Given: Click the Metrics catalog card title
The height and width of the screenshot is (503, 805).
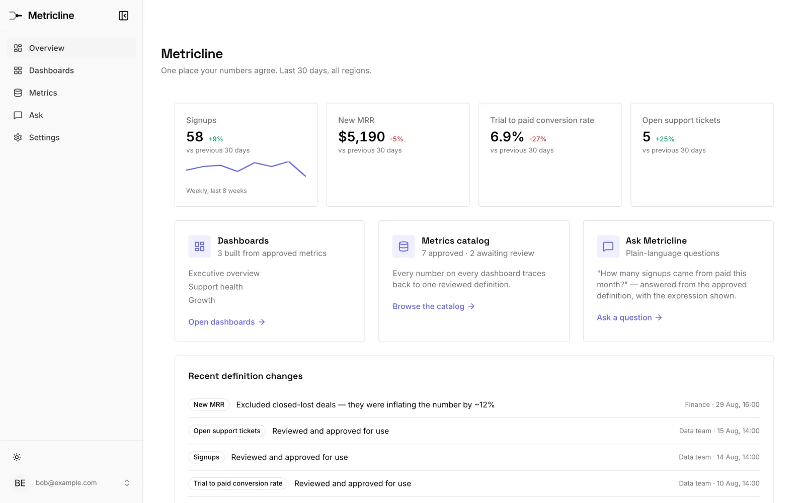Looking at the screenshot, I should (455, 241).
